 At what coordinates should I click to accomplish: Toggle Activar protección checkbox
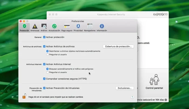coord(44,37)
